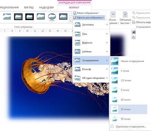Click the picture border pencil icon
Screen dimensions: 151x131
click(75, 13)
